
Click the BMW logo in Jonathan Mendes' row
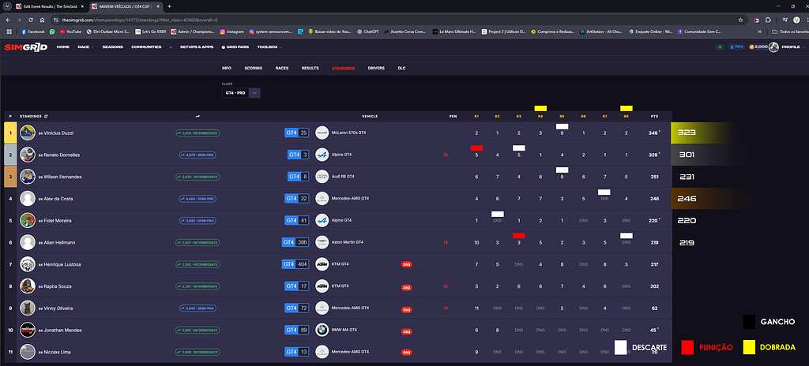point(322,330)
